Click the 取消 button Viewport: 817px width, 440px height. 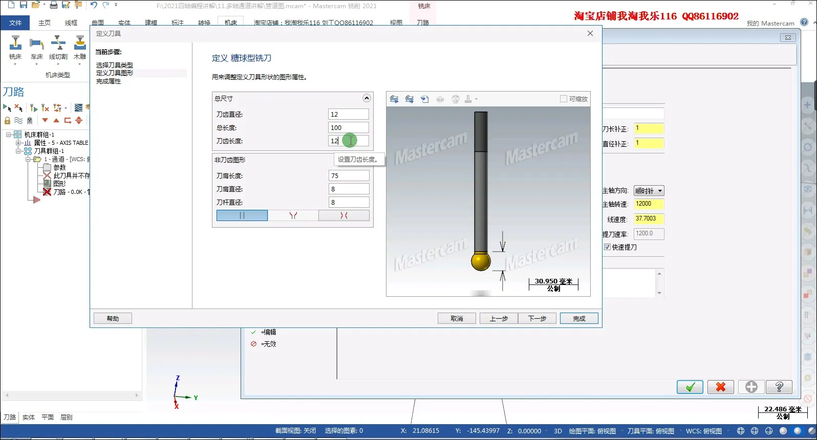(457, 318)
